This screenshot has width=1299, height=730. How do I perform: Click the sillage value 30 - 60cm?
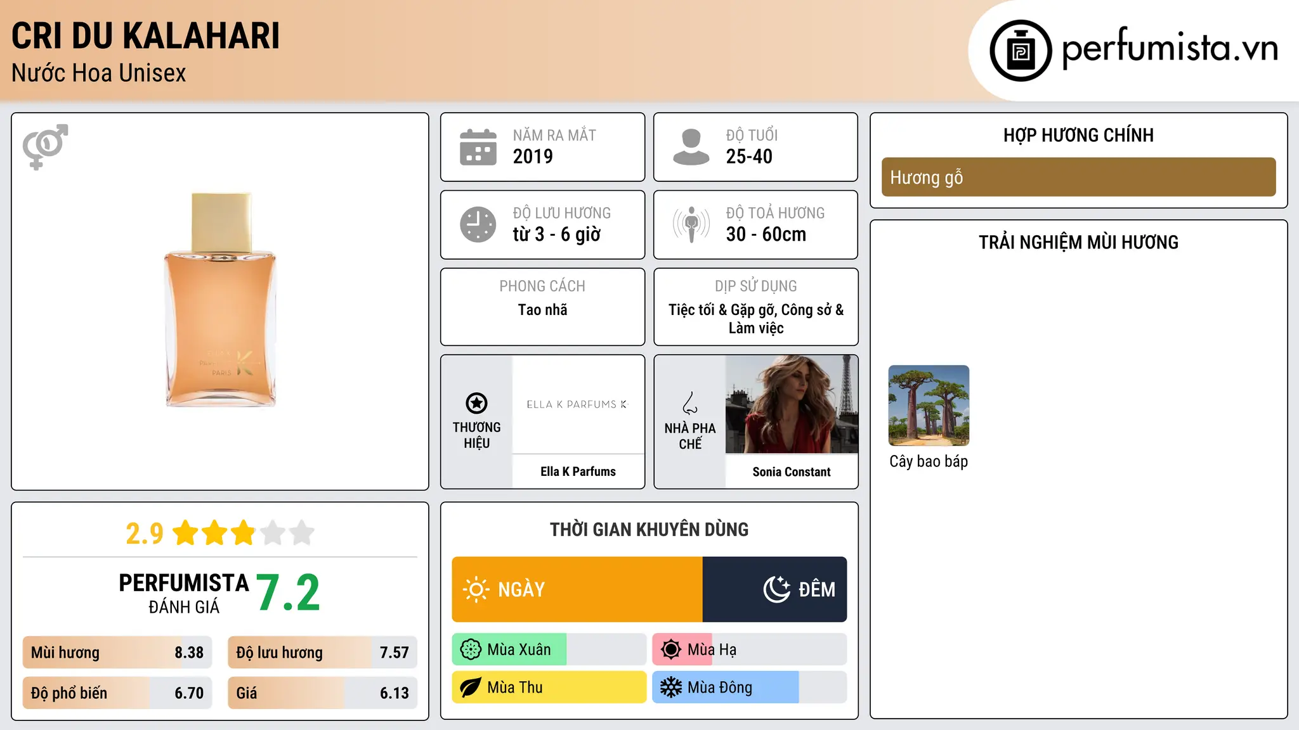[766, 234]
